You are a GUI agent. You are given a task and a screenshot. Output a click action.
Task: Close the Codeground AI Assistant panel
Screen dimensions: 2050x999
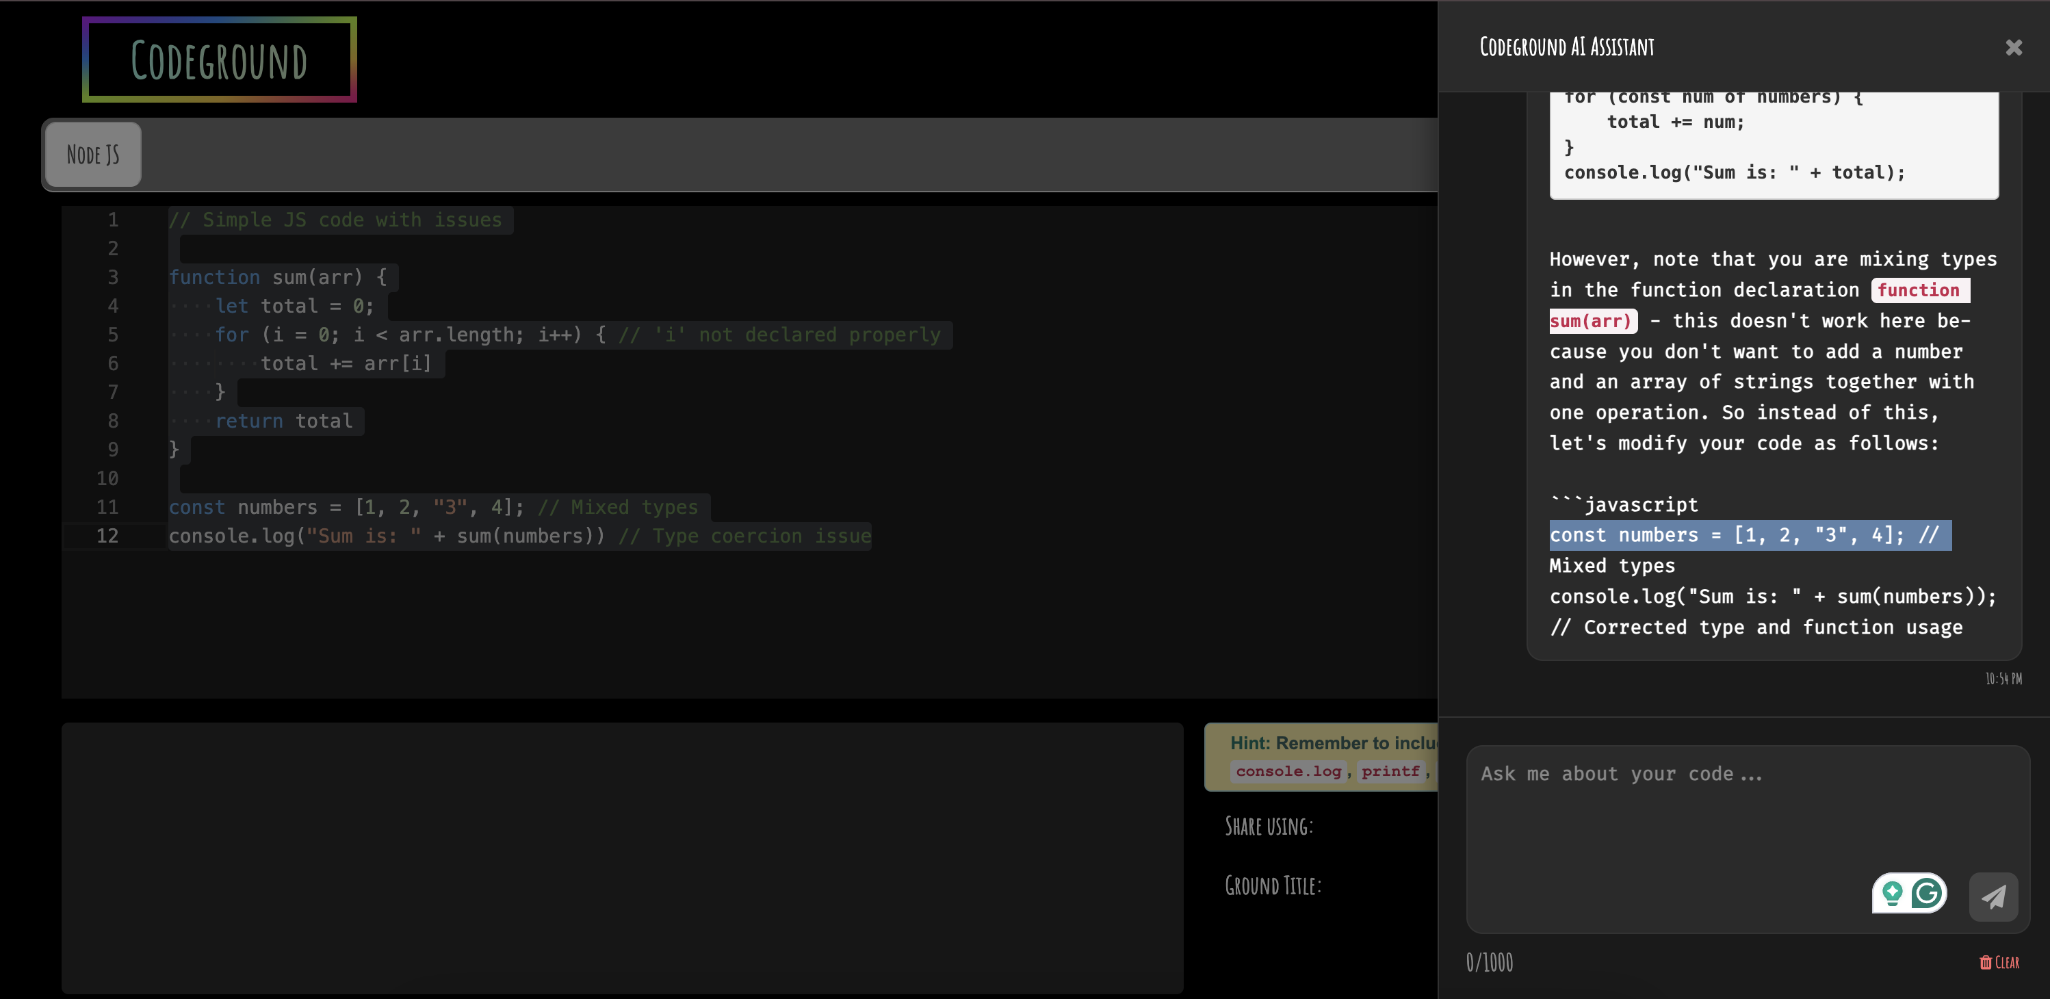[x=2013, y=48]
